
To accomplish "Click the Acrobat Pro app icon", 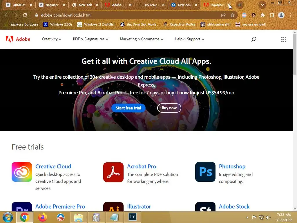I will pyautogui.click(x=113, y=172).
